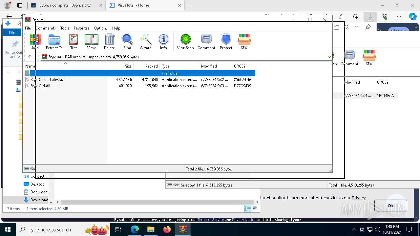Click Ok on the cookie notice
The height and width of the screenshot is (236, 420).
pos(390,206)
